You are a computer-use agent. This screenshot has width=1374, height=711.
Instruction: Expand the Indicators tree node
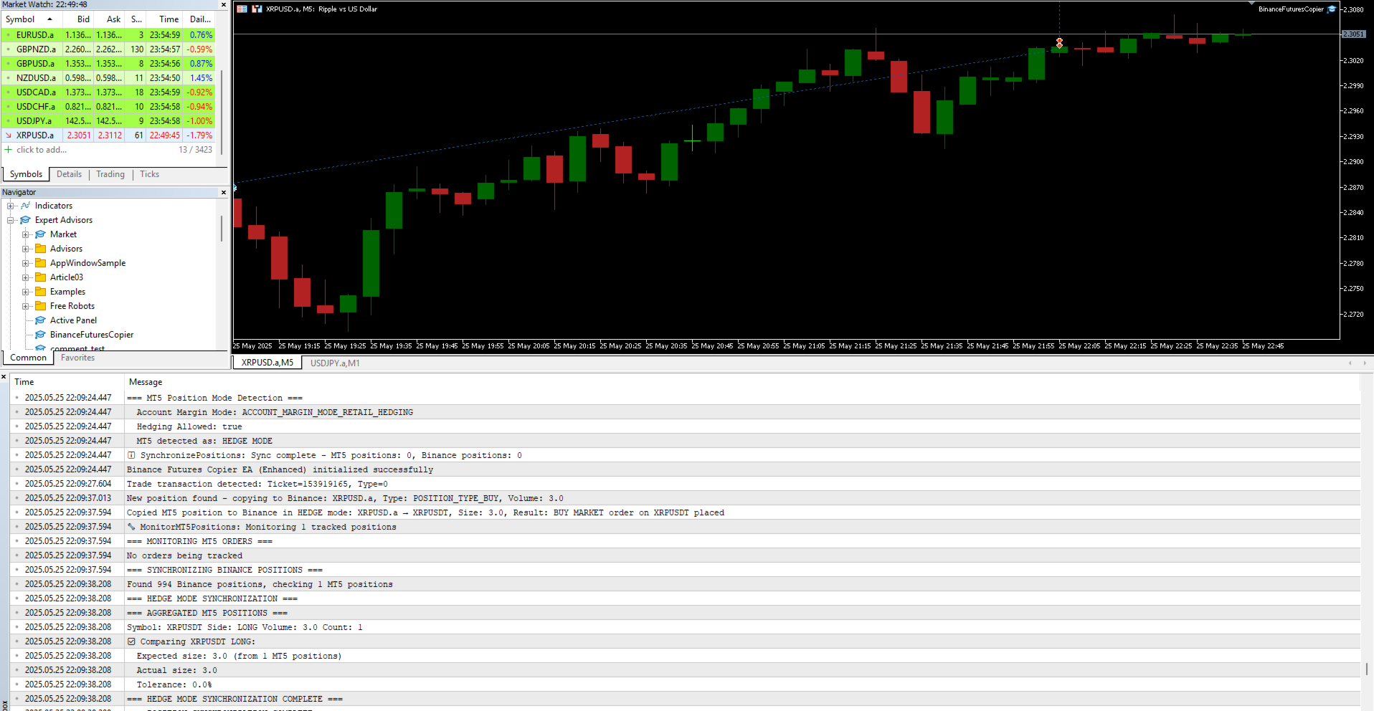tap(11, 206)
